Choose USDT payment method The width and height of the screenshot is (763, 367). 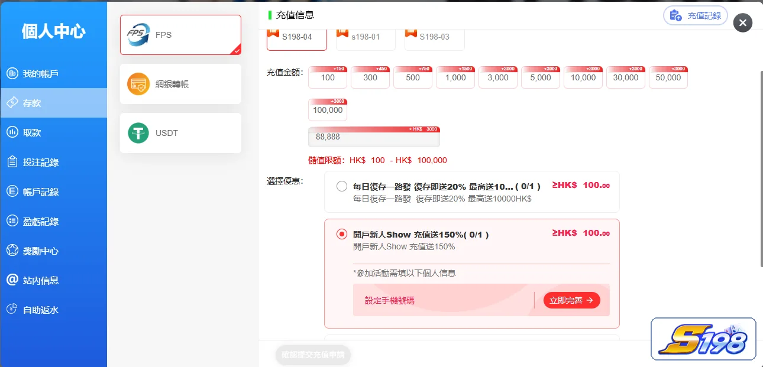pyautogui.click(x=180, y=133)
